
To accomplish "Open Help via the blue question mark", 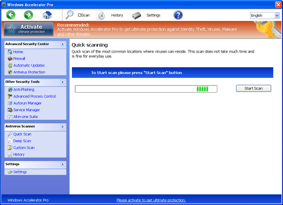I will (x=178, y=15).
